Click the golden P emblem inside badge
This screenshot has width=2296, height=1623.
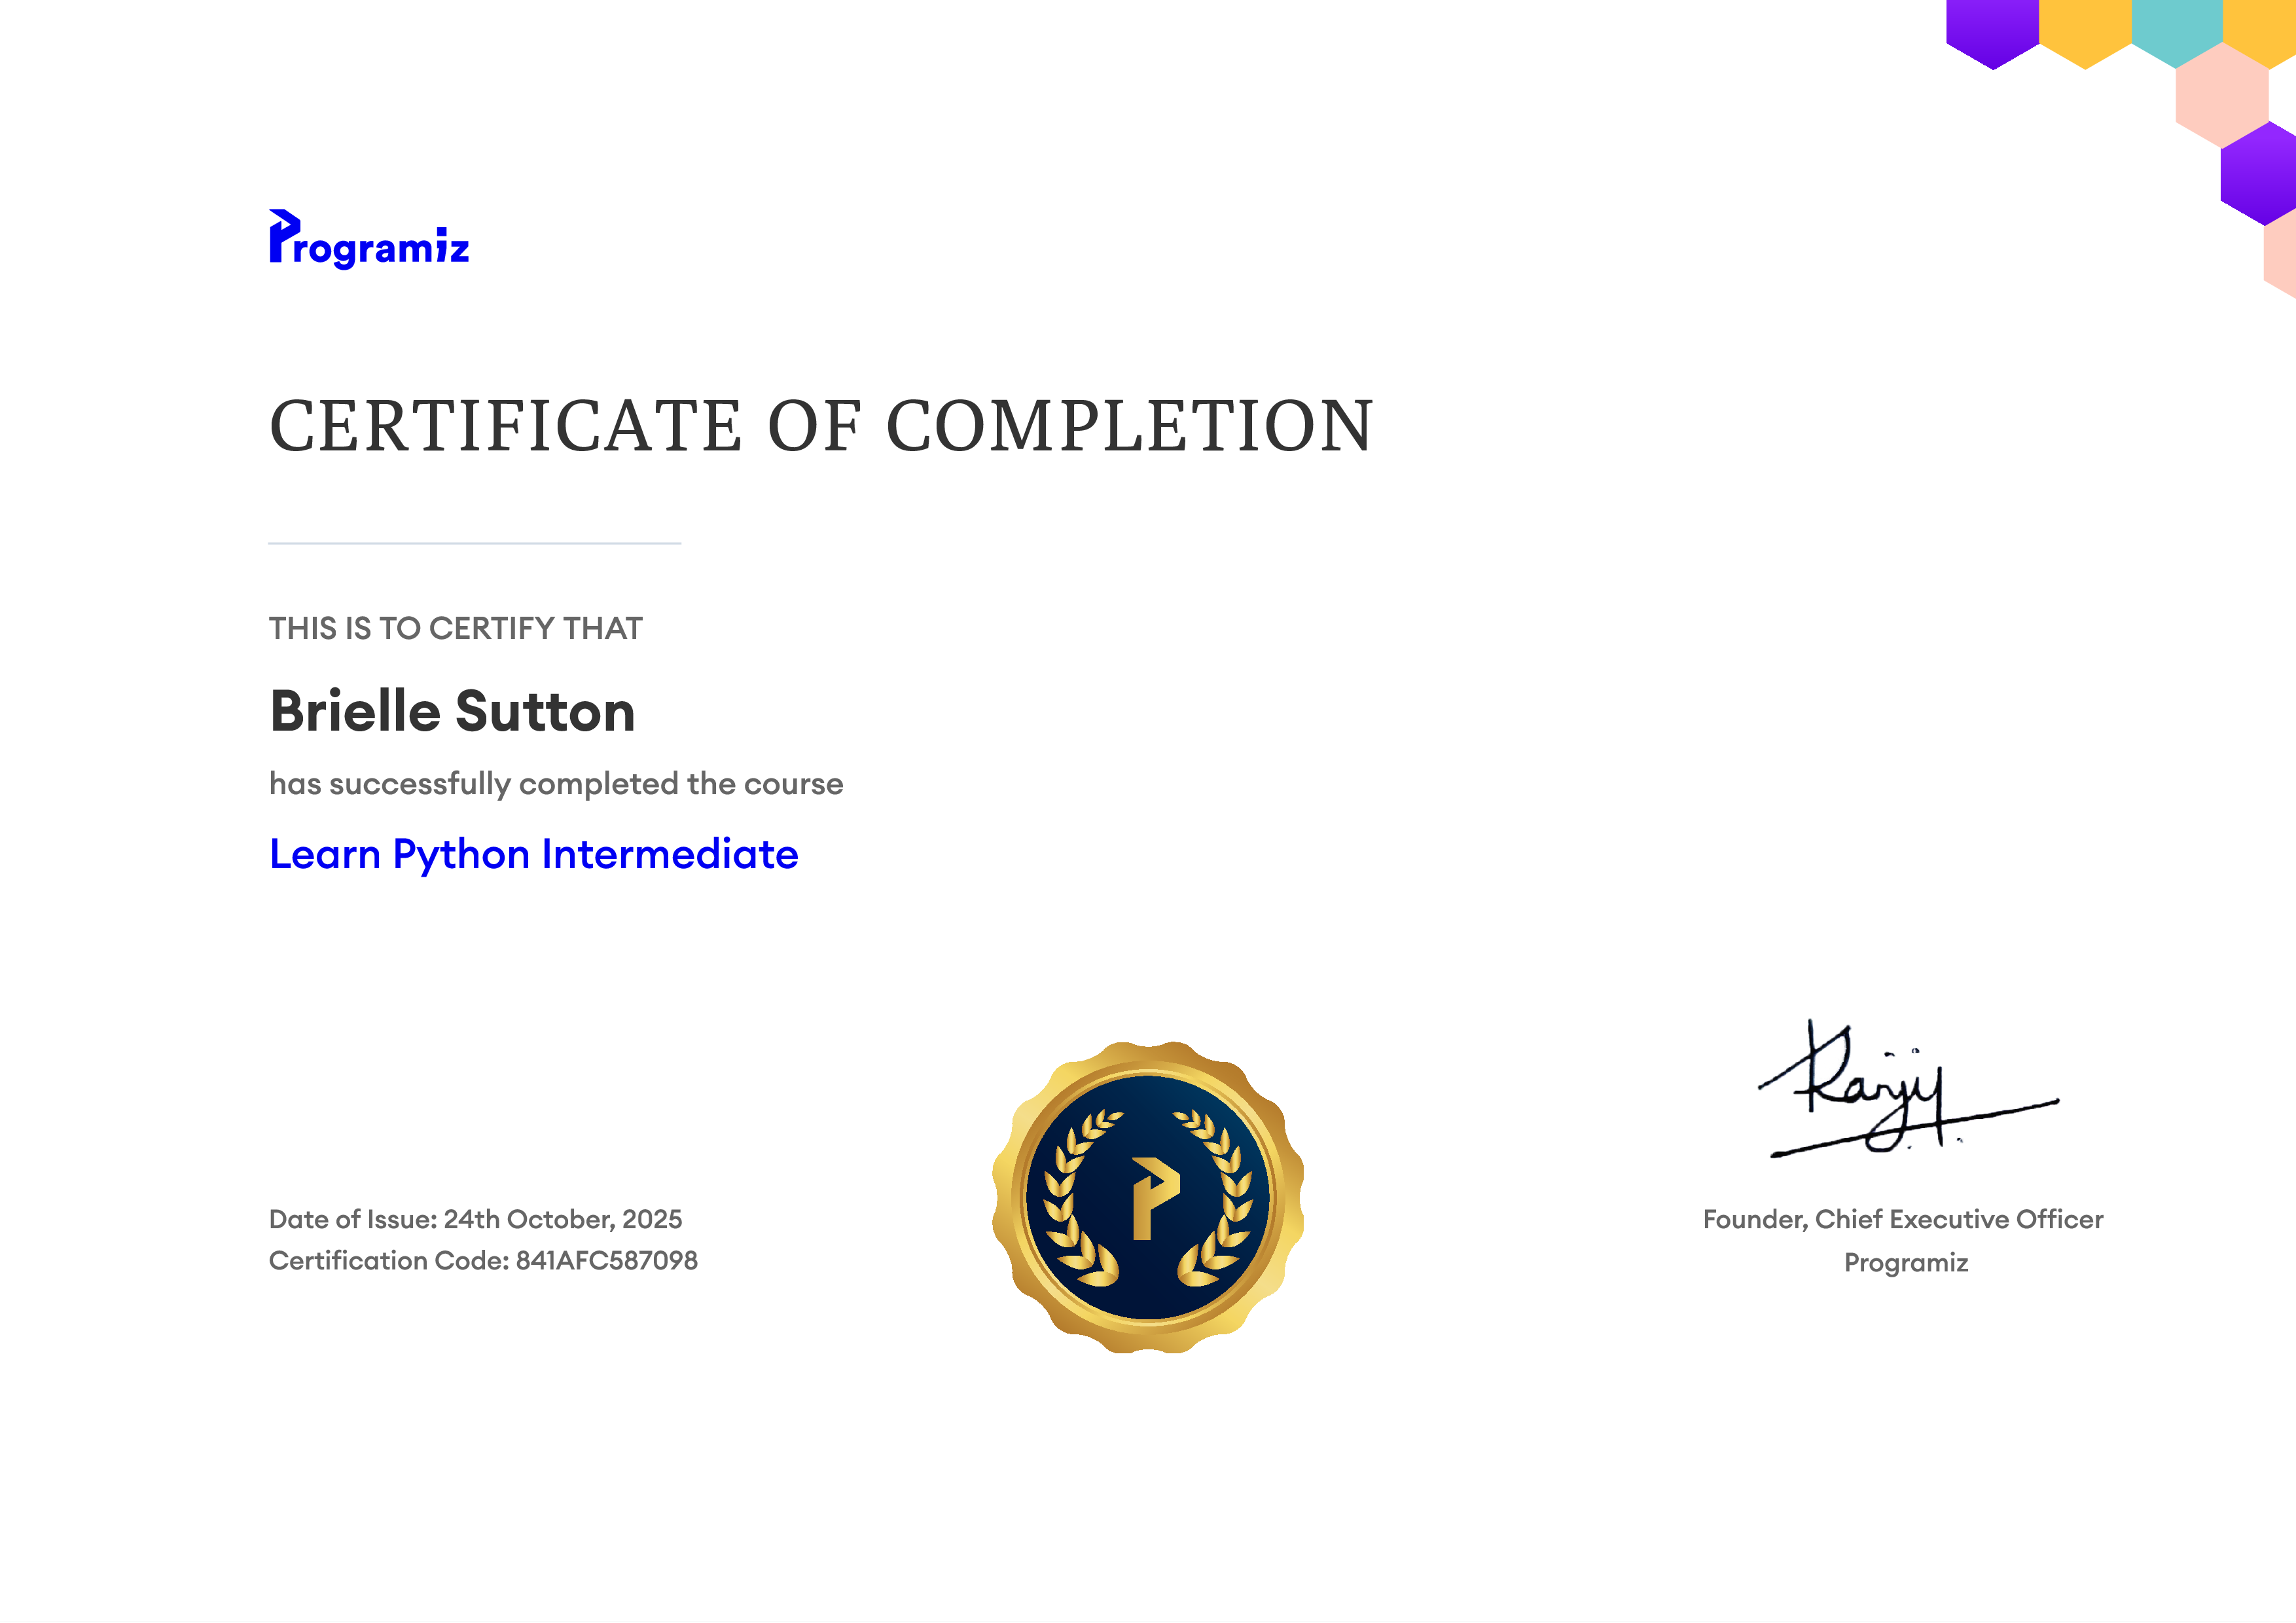point(1155,1198)
